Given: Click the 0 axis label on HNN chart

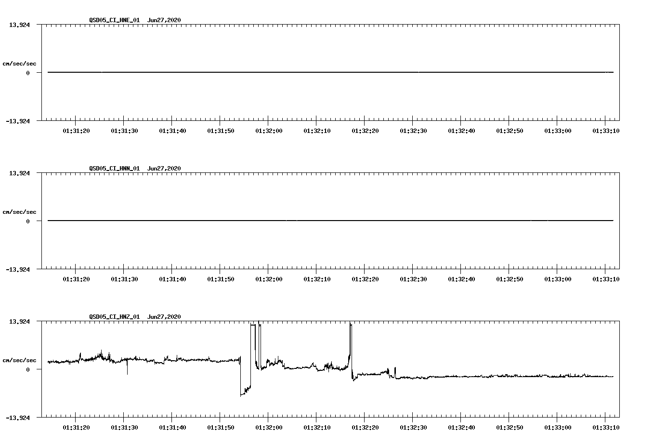Looking at the screenshot, I should click(x=28, y=222).
